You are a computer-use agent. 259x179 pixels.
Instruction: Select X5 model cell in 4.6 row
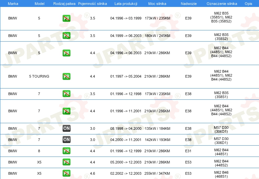click(x=39, y=173)
